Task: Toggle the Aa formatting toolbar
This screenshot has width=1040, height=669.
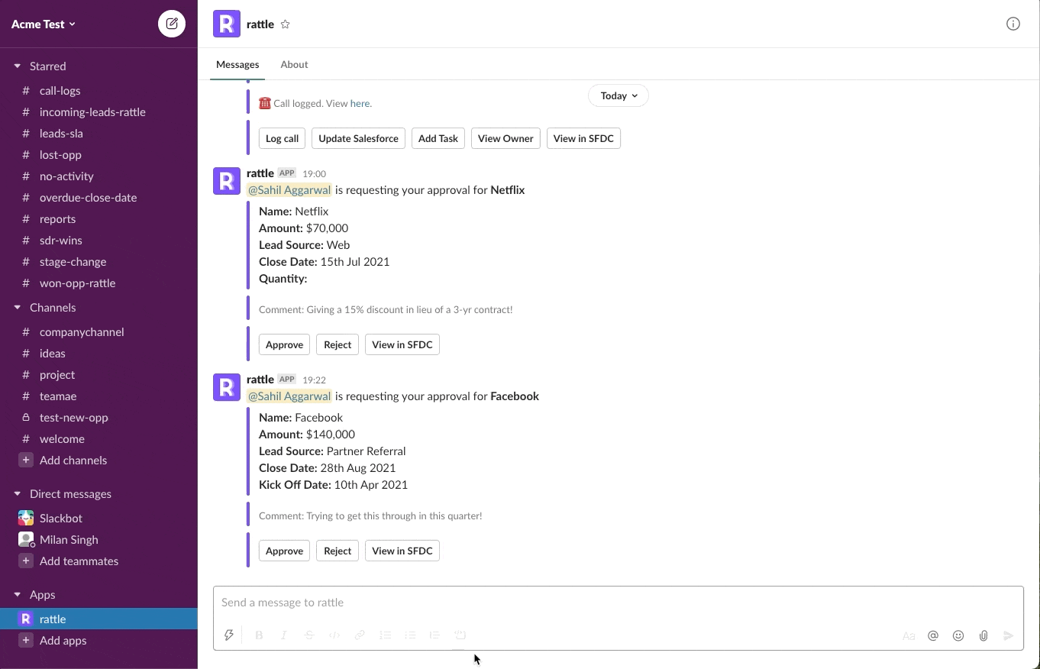Action: [x=909, y=635]
